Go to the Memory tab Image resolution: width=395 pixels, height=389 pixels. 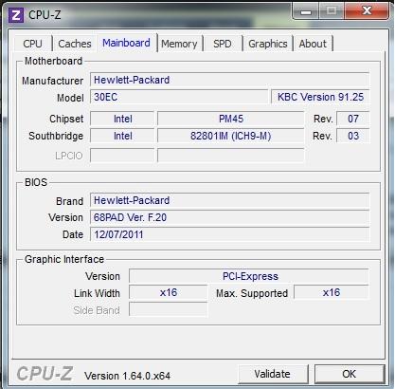pos(179,44)
